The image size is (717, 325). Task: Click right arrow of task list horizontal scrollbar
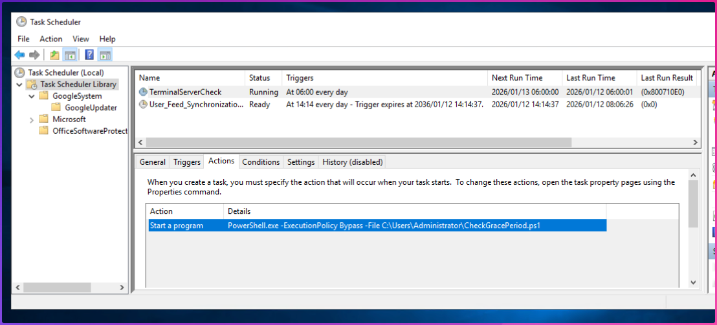[x=696, y=143]
